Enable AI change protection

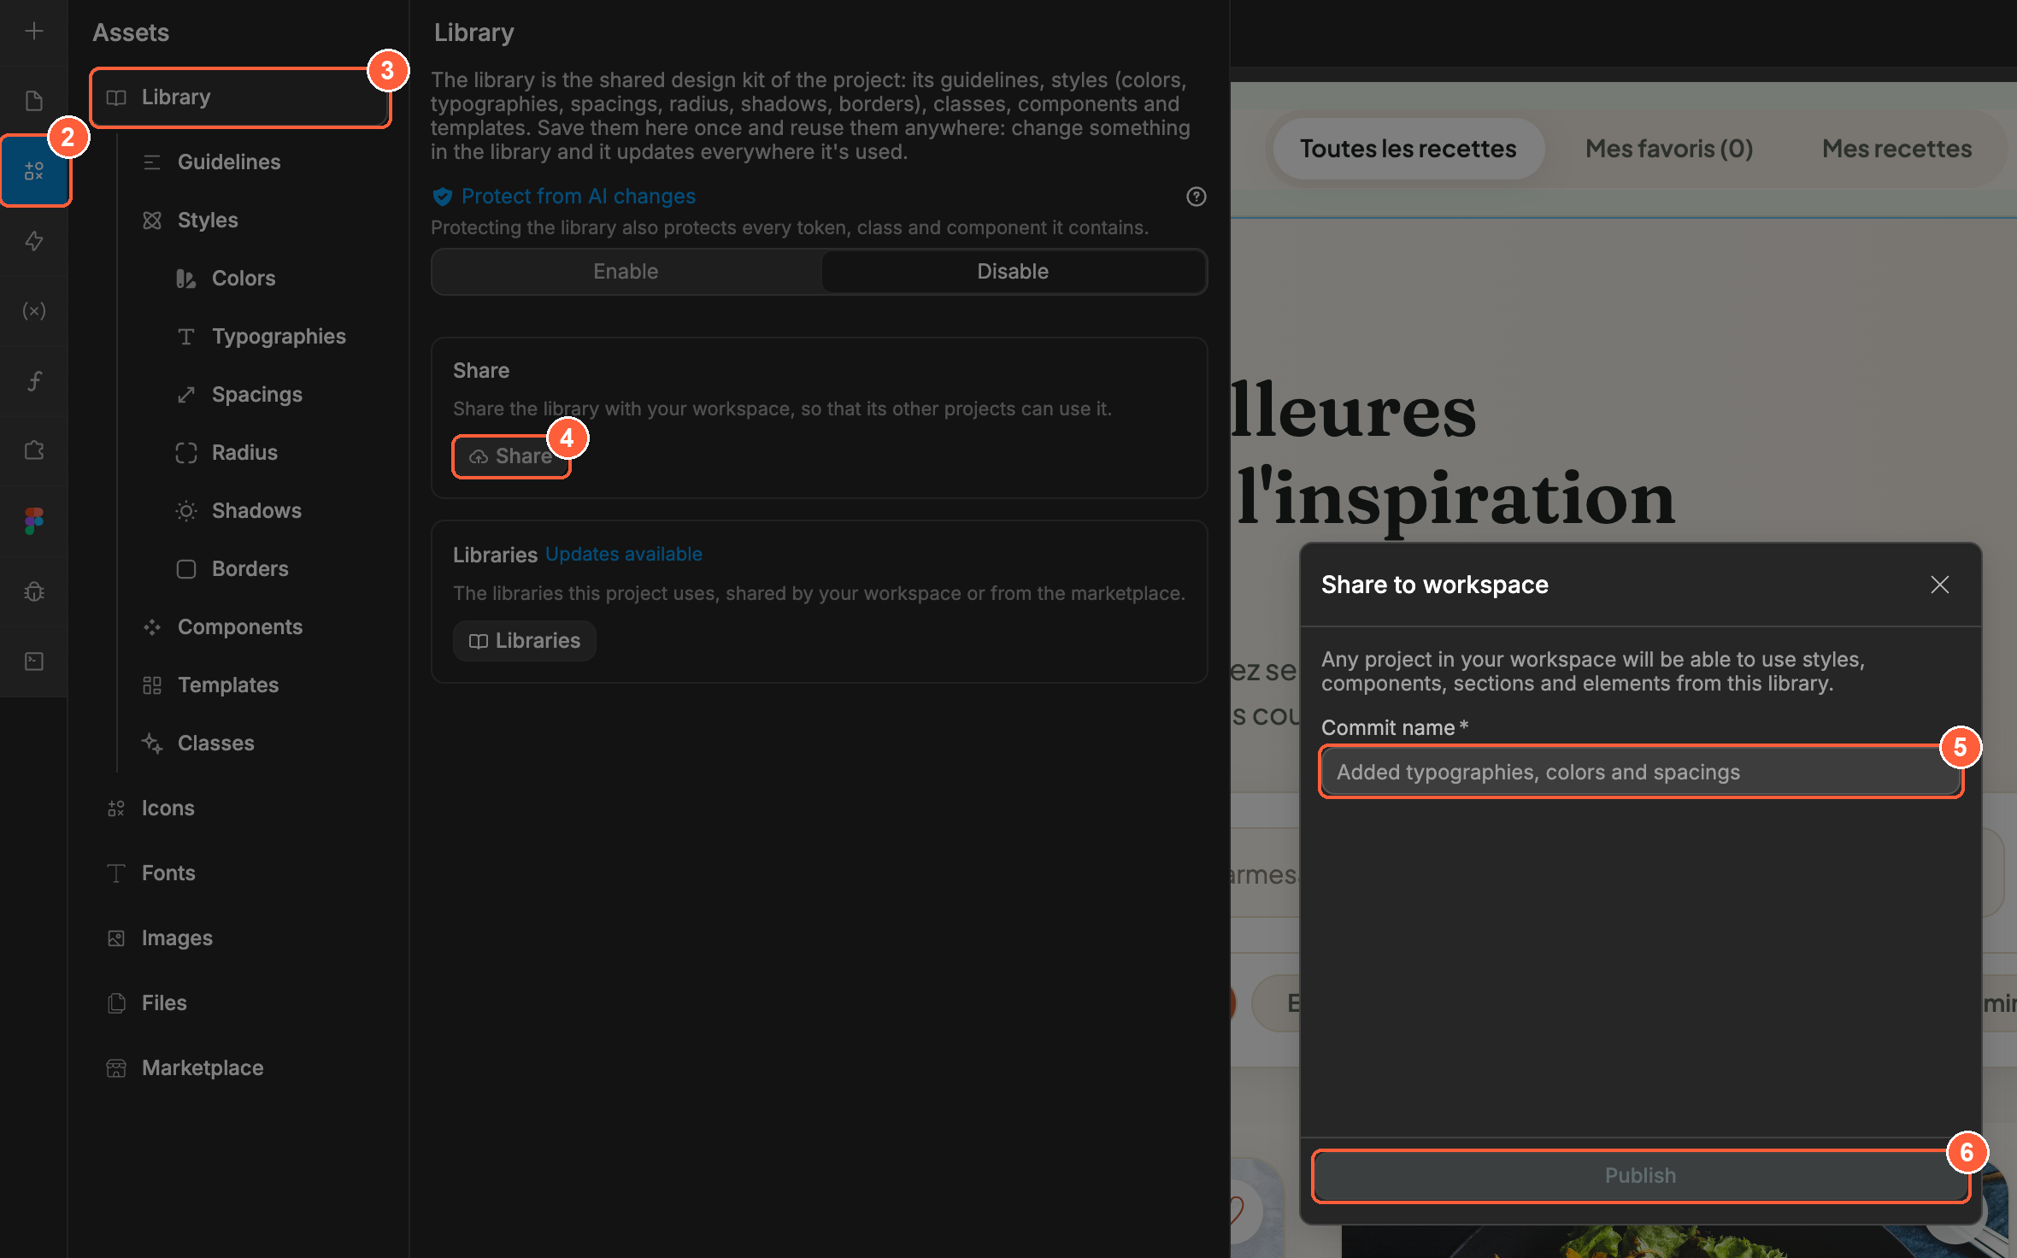626,272
